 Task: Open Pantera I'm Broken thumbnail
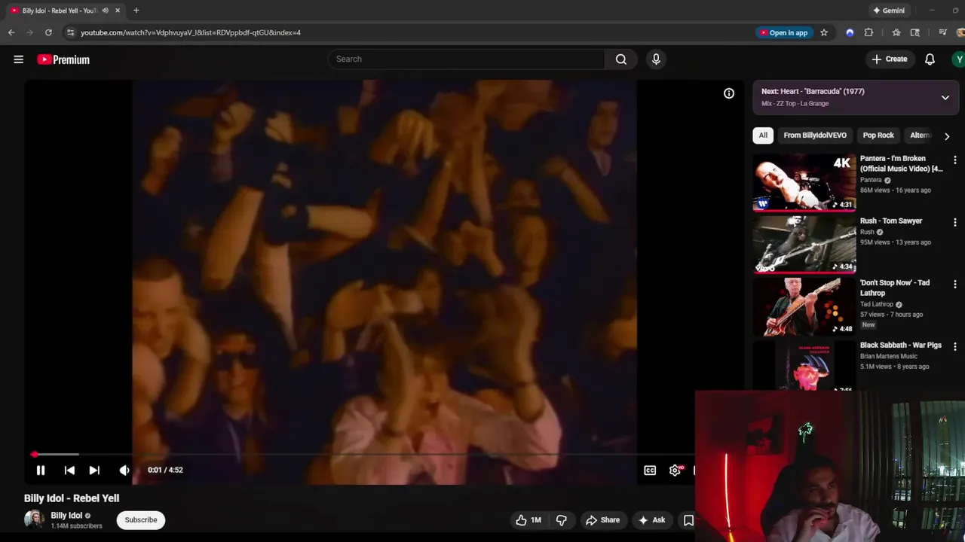pos(804,182)
